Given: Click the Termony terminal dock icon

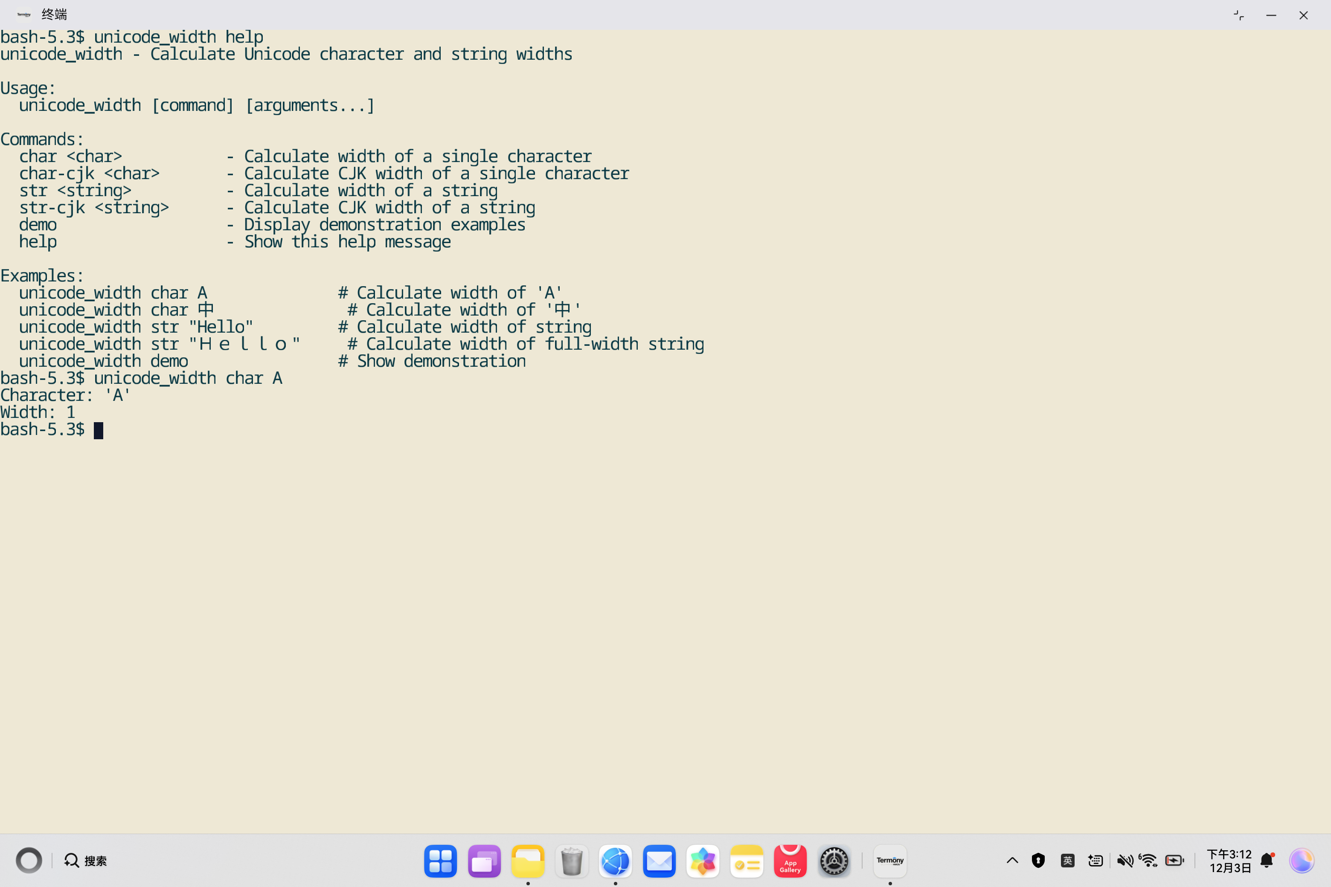Looking at the screenshot, I should pos(889,861).
